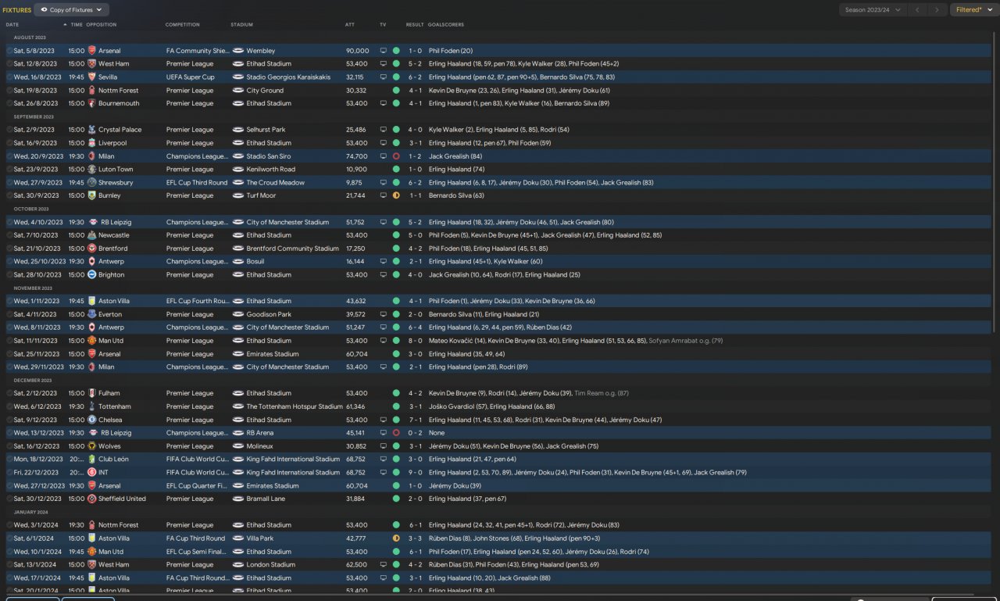Tick the selector circle for Sat 16/12/2023
This screenshot has height=601, width=1000.
pyautogui.click(x=9, y=446)
